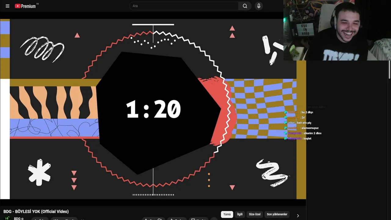Pause the video showing 1:20 countdown
The height and width of the screenshot is (220, 391).
pos(153,109)
